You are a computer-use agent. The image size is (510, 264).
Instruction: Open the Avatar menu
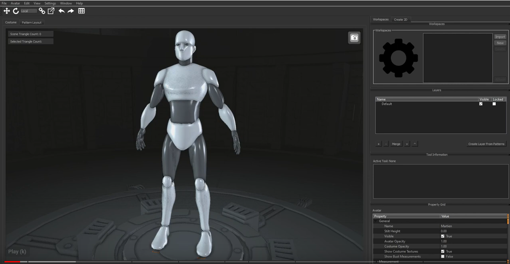point(15,3)
